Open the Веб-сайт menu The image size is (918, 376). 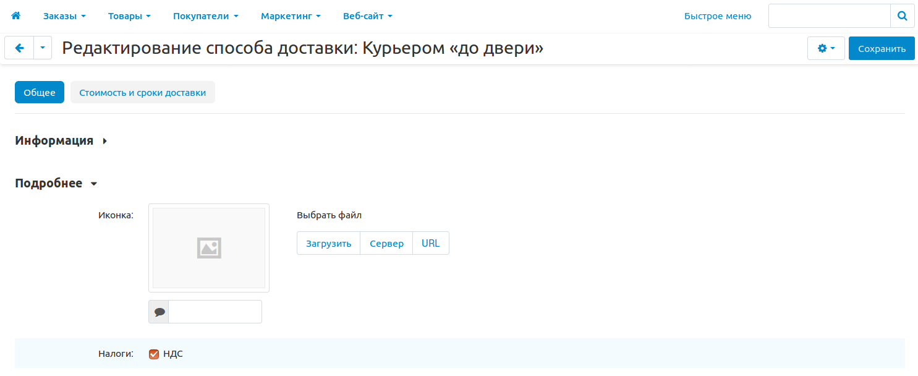tap(367, 16)
